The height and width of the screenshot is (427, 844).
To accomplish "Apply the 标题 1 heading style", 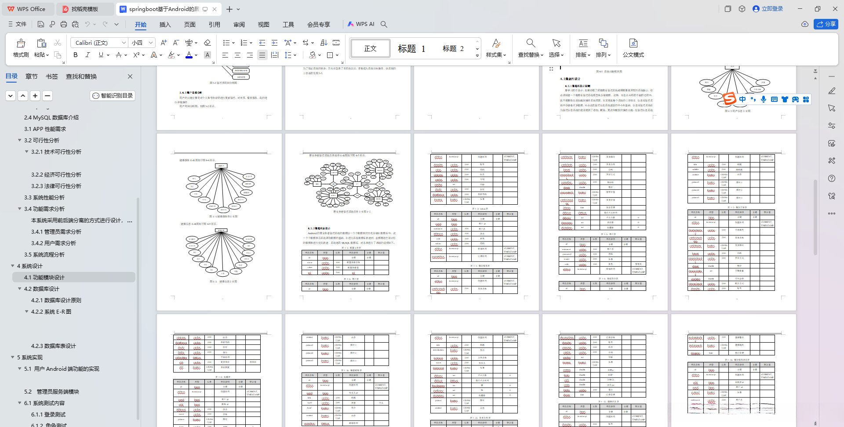I will [x=411, y=48].
